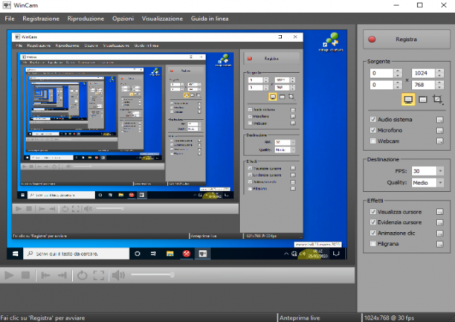Image resolution: width=455 pixels, height=322 pixels.
Task: Open the Opzioni menu
Action: [123, 19]
